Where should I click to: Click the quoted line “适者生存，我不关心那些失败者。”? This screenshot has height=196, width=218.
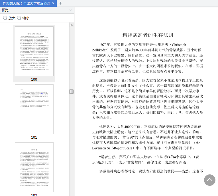pos(127,157)
